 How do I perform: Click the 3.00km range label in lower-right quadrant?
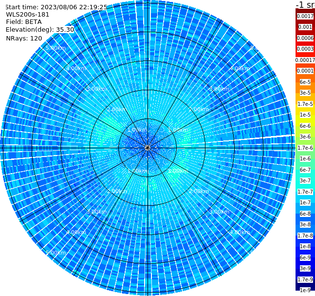tap(219, 212)
